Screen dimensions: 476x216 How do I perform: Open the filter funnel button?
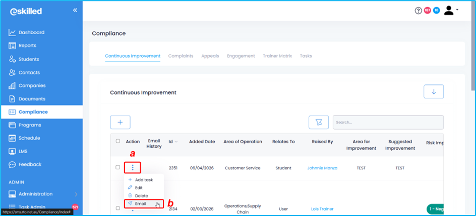(x=318, y=122)
